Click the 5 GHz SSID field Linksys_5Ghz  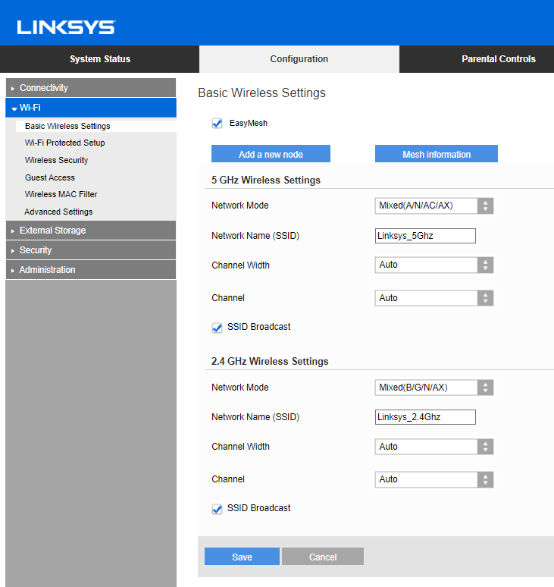pos(425,236)
